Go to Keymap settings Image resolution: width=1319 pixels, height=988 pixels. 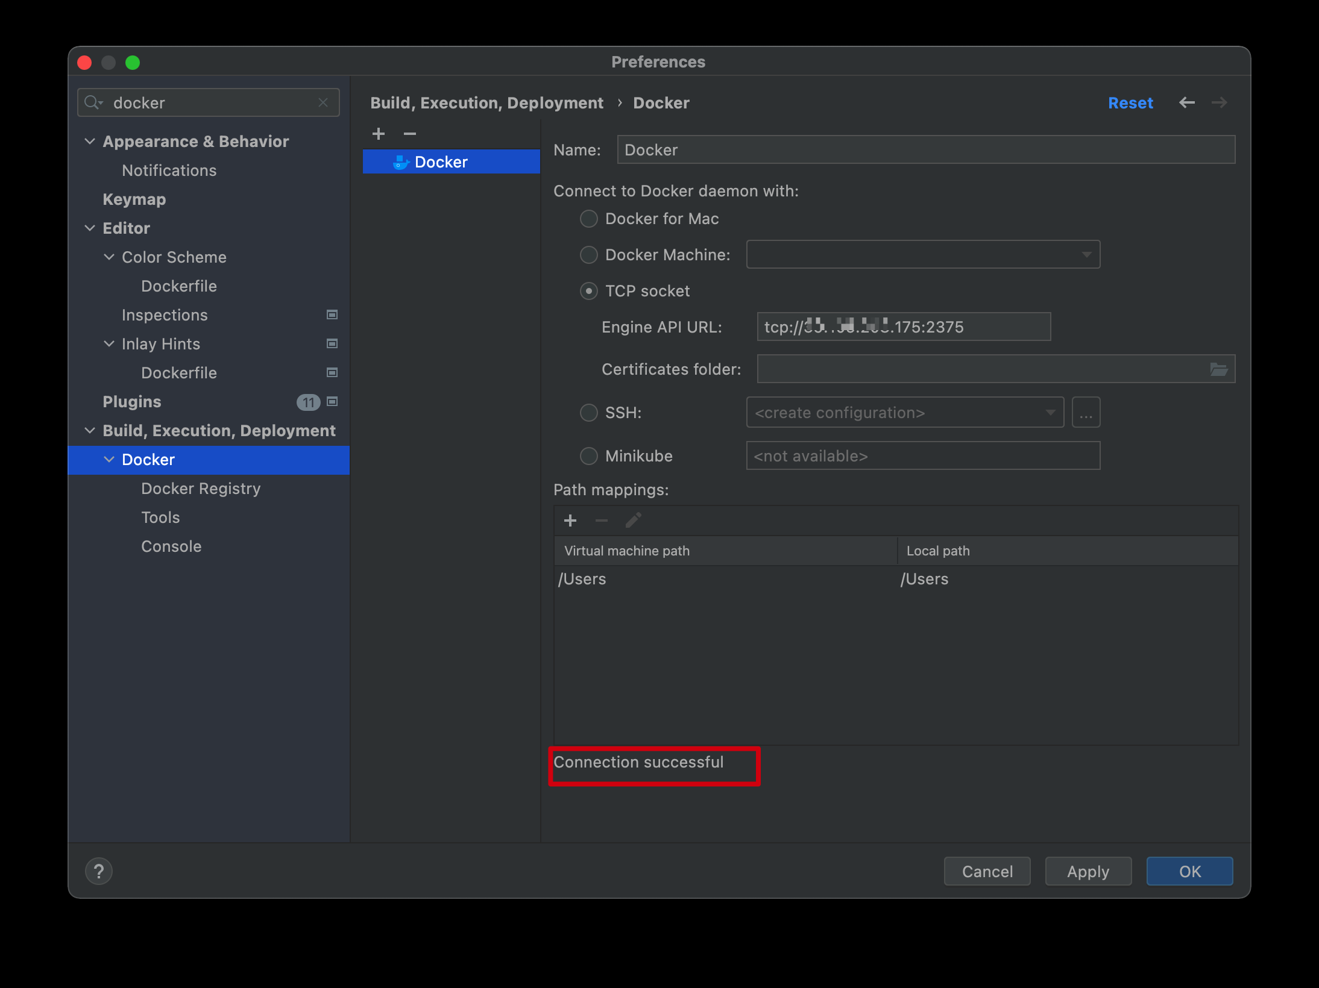coord(134,199)
